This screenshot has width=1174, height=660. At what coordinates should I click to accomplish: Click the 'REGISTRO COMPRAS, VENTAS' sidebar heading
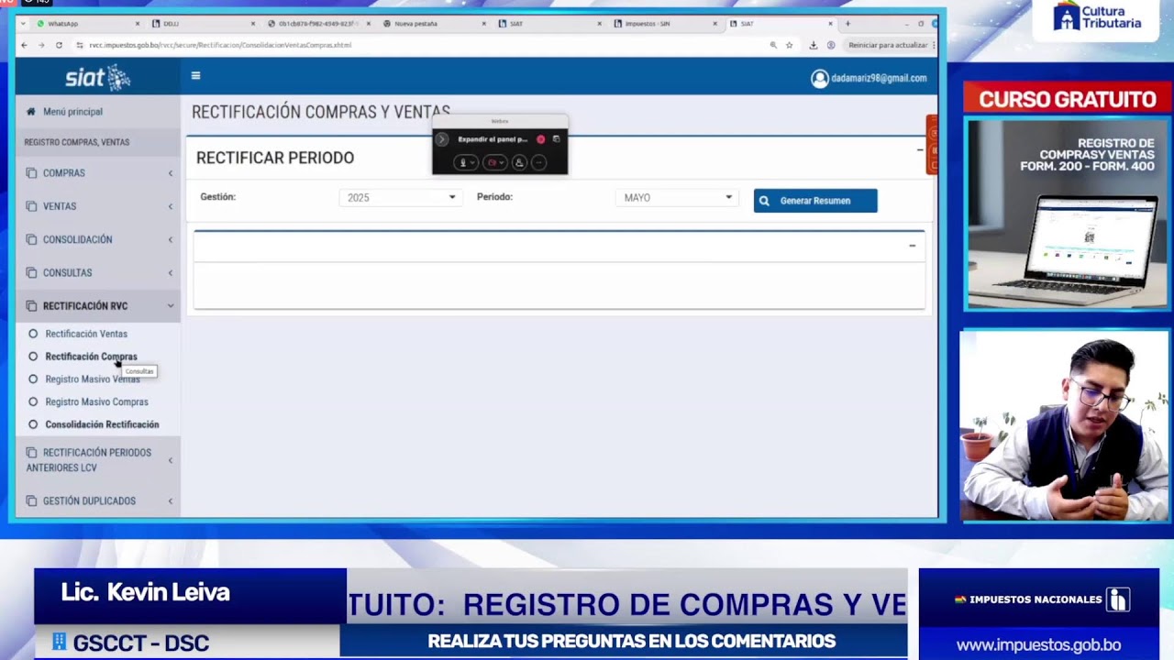tap(77, 142)
